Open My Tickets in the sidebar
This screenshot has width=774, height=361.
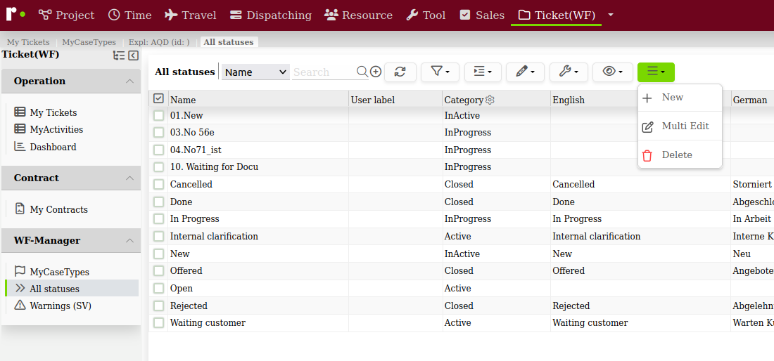(53, 112)
